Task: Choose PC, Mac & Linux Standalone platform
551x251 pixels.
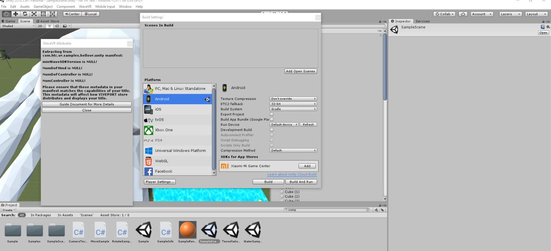Action: pyautogui.click(x=177, y=88)
